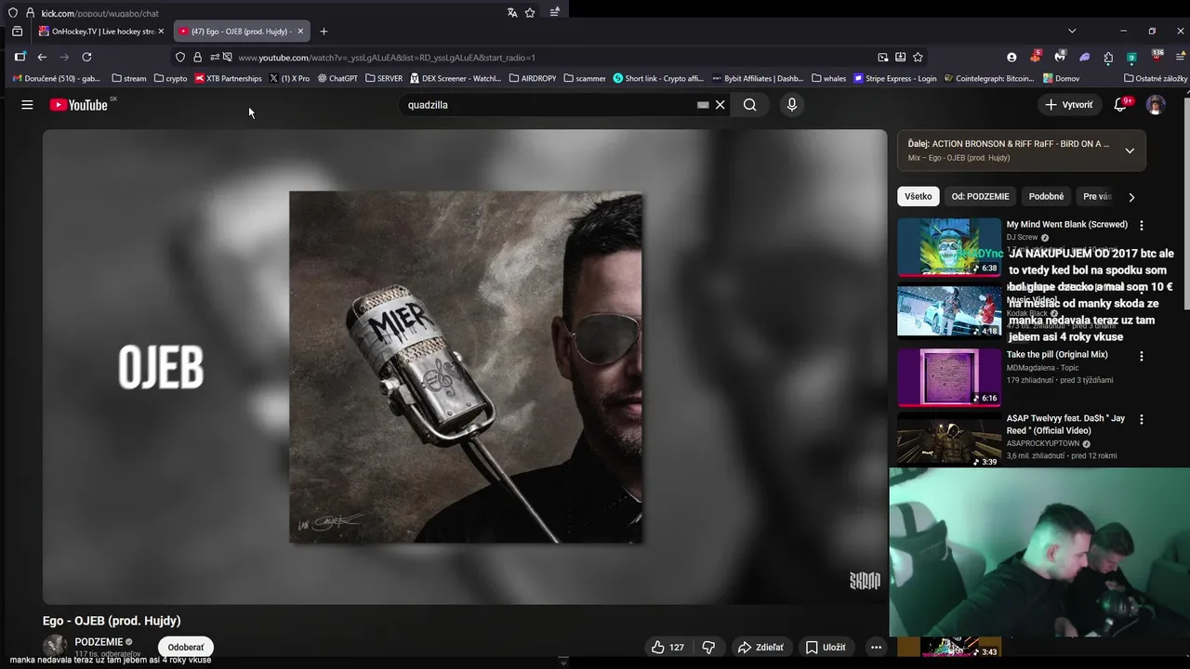Screen dimensions: 1190x669
Task: Open browser extensions puzzle icon
Action: [1108, 57]
